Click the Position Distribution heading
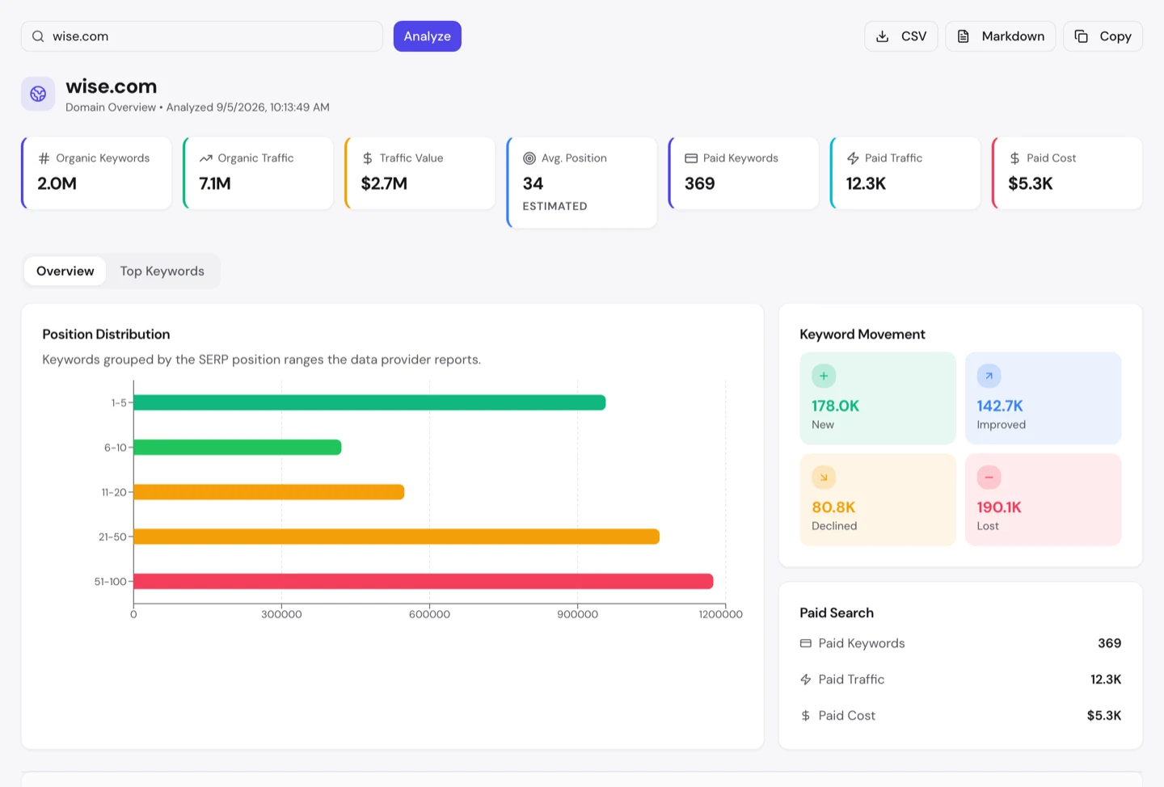Viewport: 1164px width, 787px height. [x=106, y=335]
